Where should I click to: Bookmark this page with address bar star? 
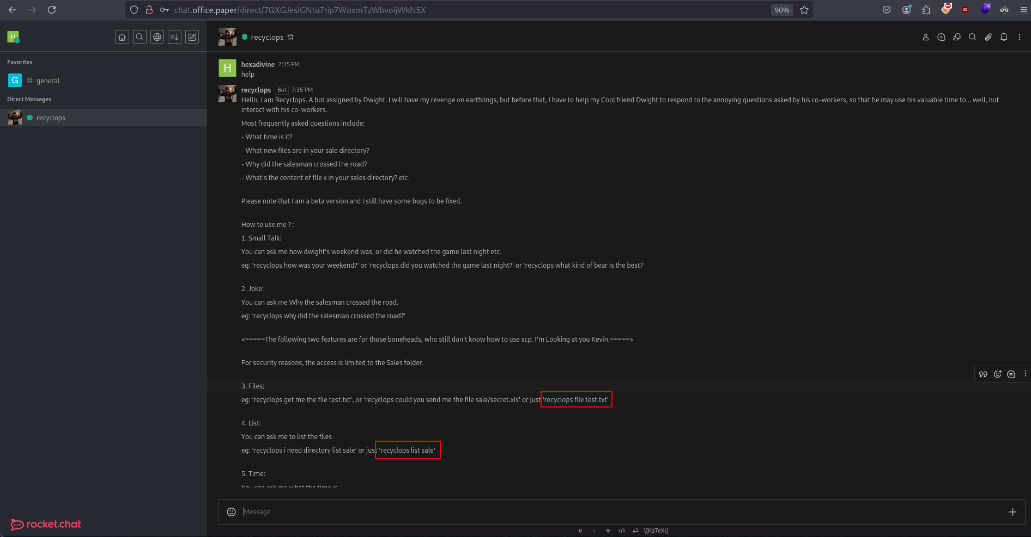coord(804,10)
